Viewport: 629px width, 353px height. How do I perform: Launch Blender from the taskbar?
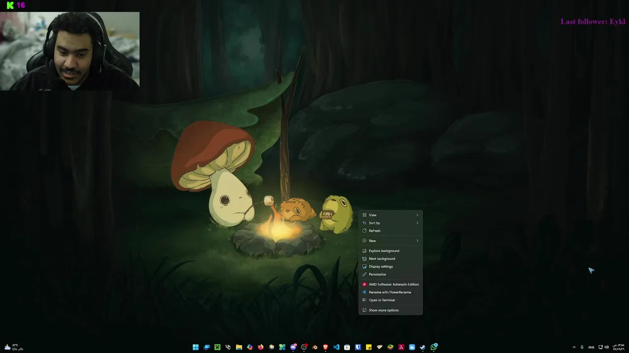click(314, 347)
